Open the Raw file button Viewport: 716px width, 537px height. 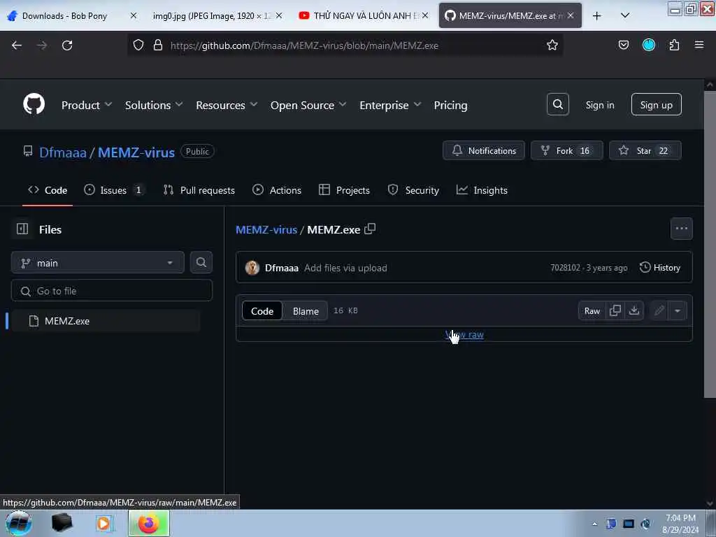click(x=592, y=311)
